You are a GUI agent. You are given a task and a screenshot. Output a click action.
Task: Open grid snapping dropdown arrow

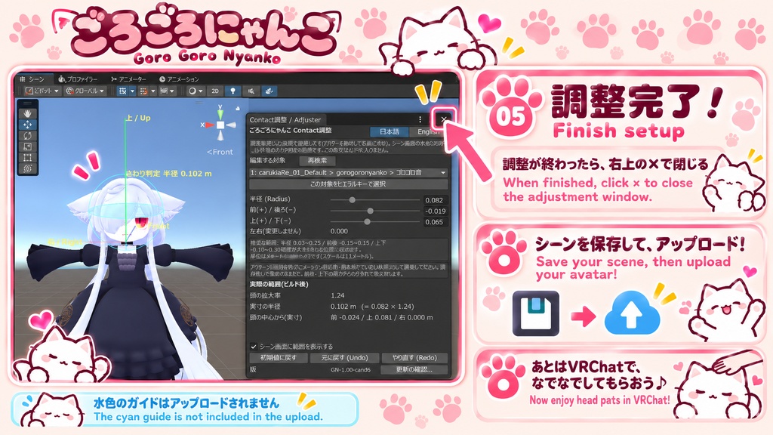pos(152,91)
